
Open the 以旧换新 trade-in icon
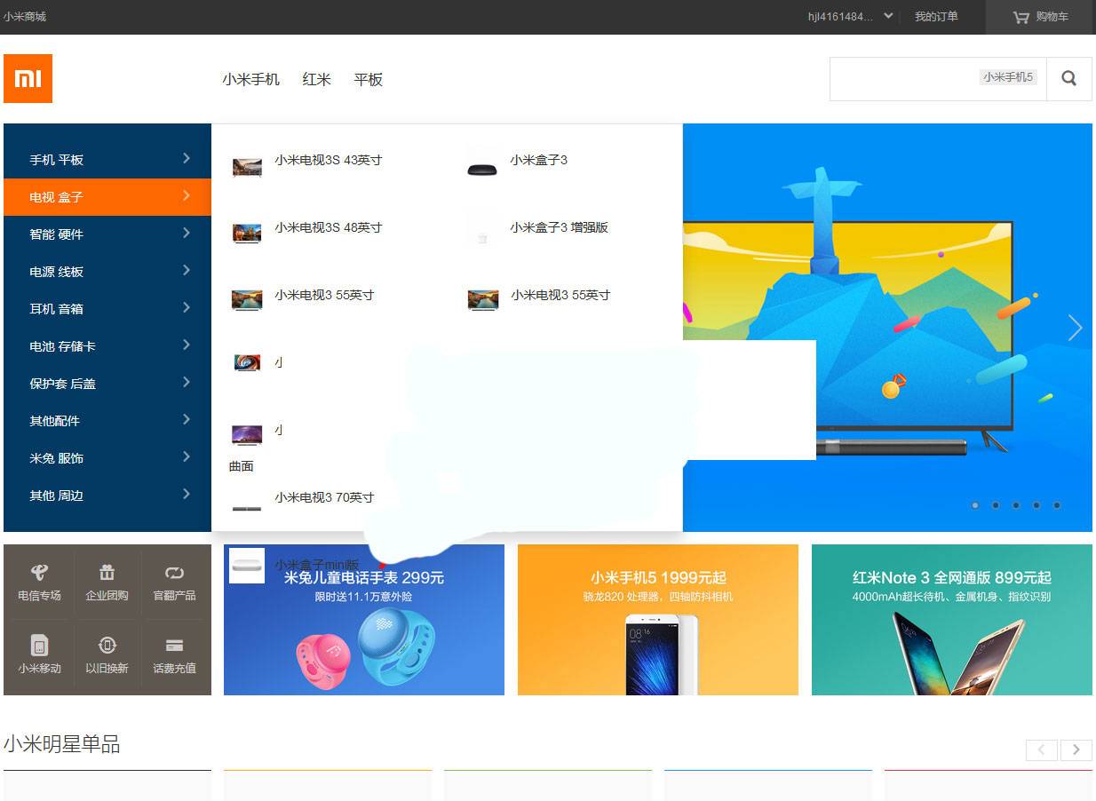click(107, 654)
